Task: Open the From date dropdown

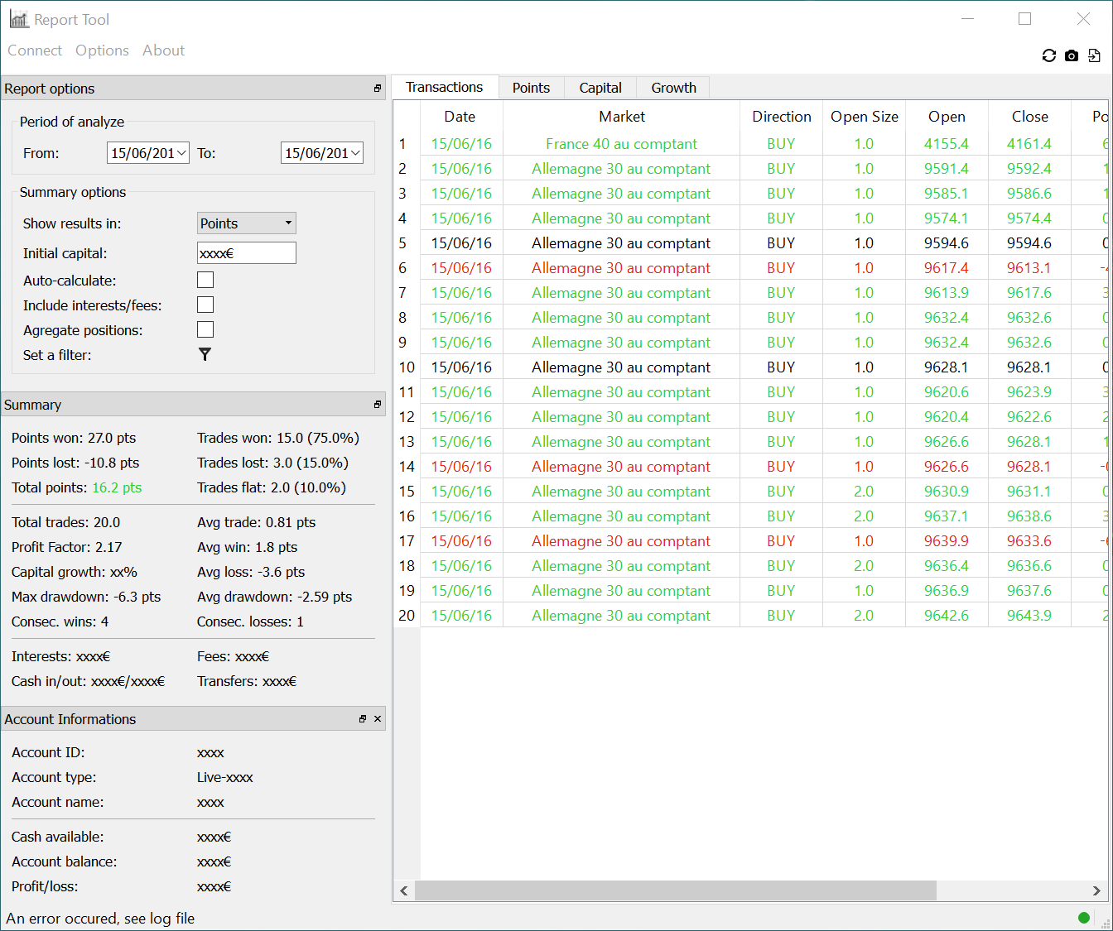Action: [182, 153]
